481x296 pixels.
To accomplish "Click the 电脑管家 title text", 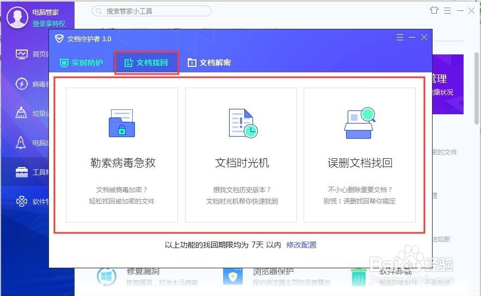I will click(45, 13).
